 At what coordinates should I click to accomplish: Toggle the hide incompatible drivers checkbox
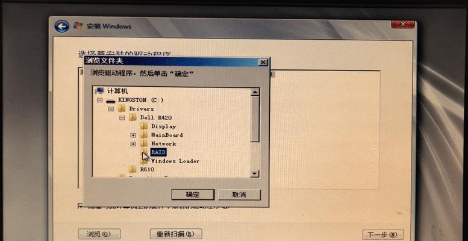point(80,206)
